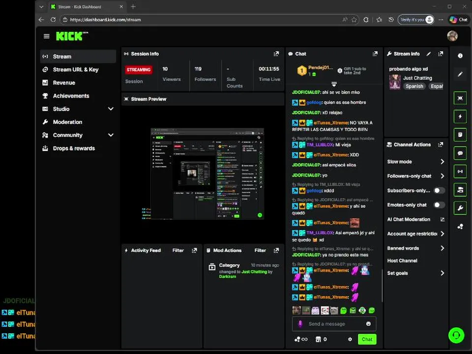The width and height of the screenshot is (472, 354).
Task: Open chat settings gear icon
Action: [350, 339]
